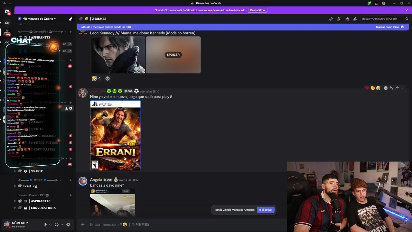React with hearts-face emoji on ERRANI message

pos(372,88)
